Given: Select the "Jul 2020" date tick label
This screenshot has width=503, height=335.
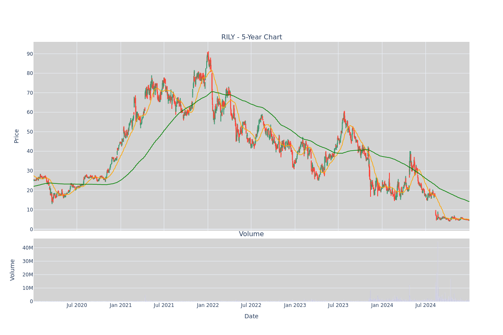Looking at the screenshot, I should click(x=77, y=305).
